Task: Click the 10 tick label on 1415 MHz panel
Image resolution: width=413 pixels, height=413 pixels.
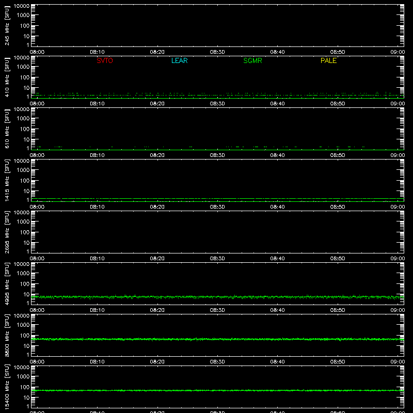Action: coord(26,191)
